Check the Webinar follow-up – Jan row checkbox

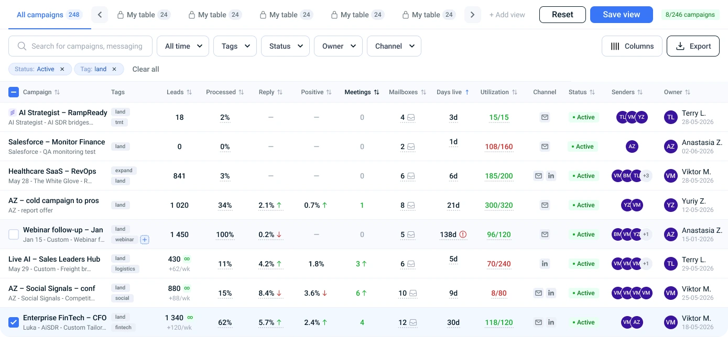(14, 234)
